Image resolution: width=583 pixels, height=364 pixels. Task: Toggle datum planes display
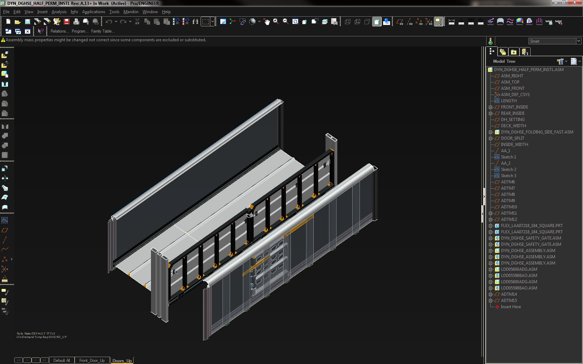[400, 21]
